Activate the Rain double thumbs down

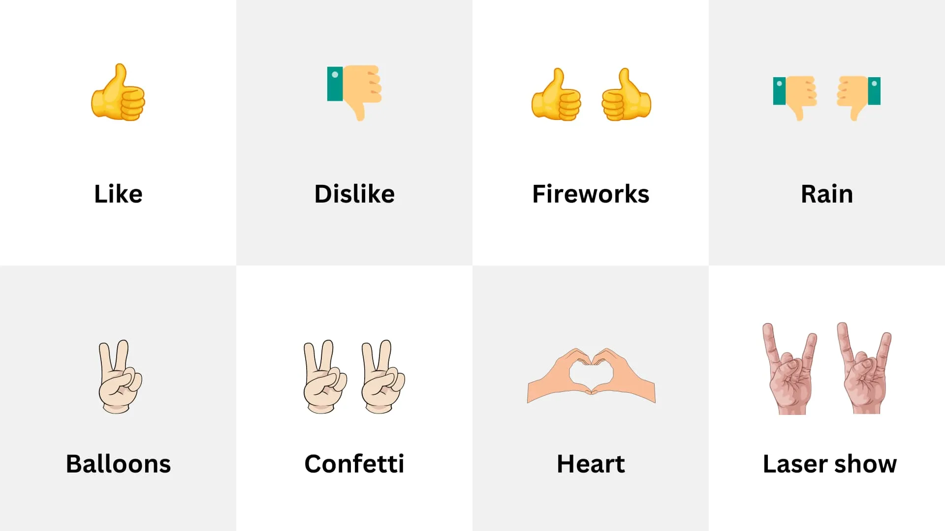coord(827,97)
